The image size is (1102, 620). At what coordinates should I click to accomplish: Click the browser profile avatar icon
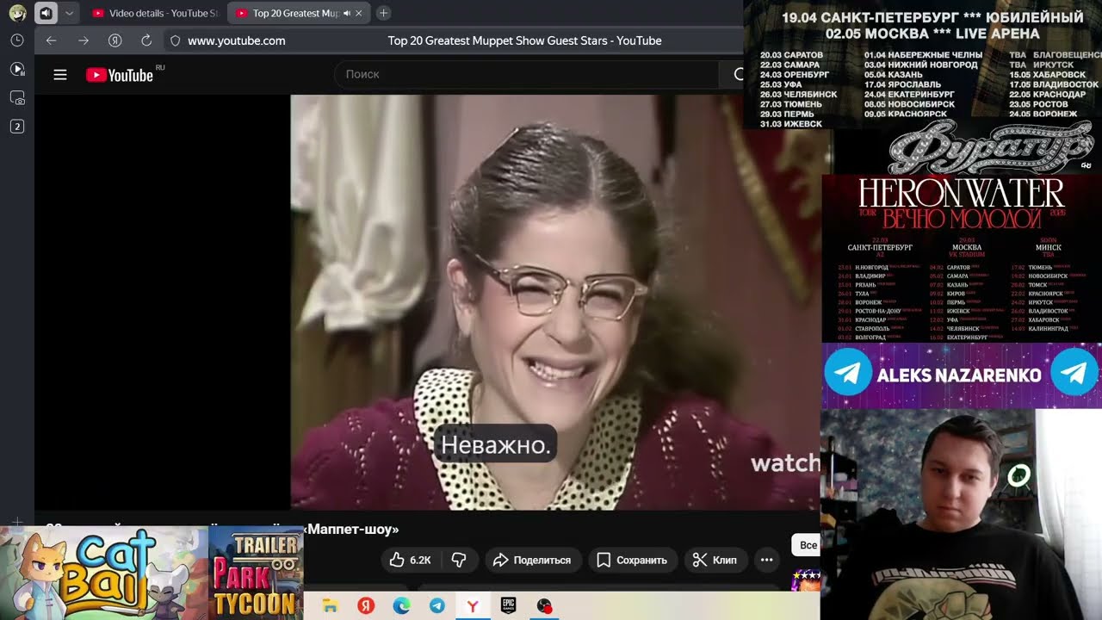(x=17, y=13)
